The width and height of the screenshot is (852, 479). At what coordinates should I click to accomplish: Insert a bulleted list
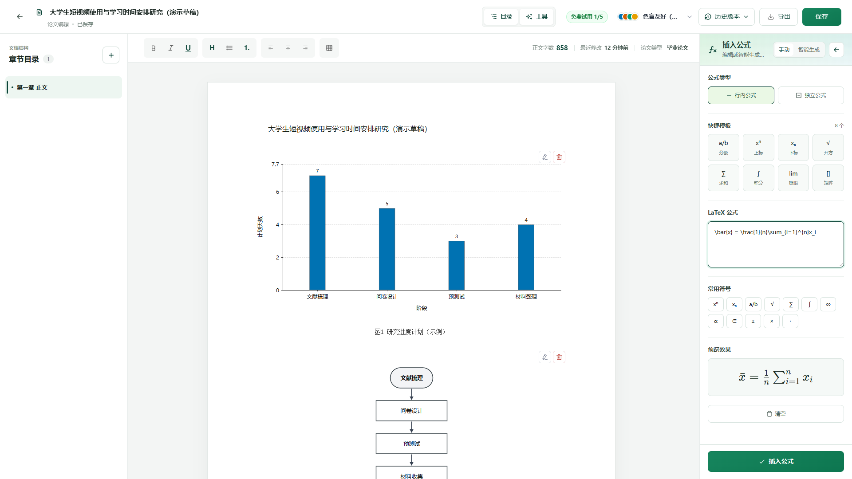pyautogui.click(x=229, y=48)
